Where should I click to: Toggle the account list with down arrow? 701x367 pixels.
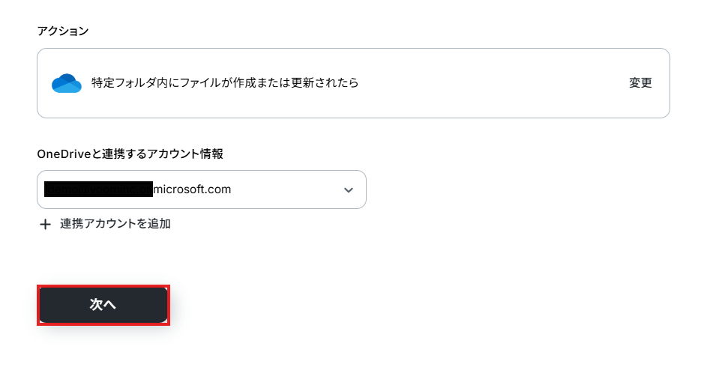point(349,189)
